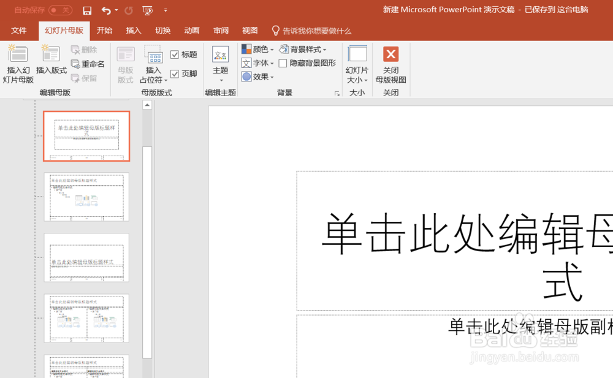Select the section header layout thumbnail
Viewport: 613px width, 378px height.
click(x=86, y=257)
